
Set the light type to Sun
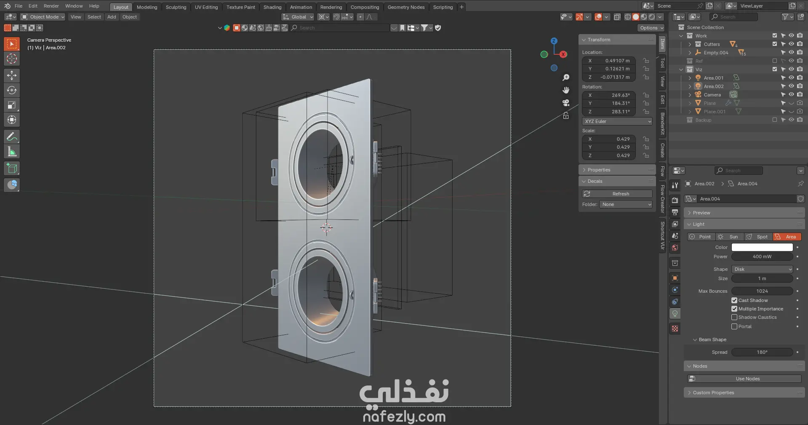pos(730,237)
